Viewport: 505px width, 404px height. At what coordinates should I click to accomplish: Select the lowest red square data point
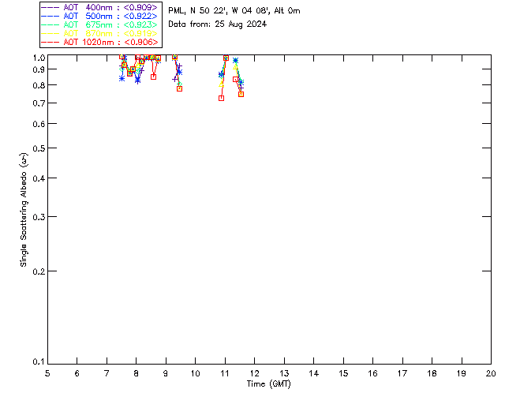click(221, 99)
